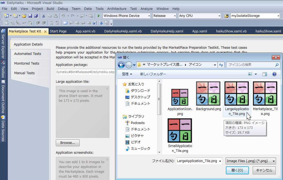Viewport: 283px width, 180px height.
Task: Click the Comment Out Selected Lines icon
Action: (x=52, y=23)
